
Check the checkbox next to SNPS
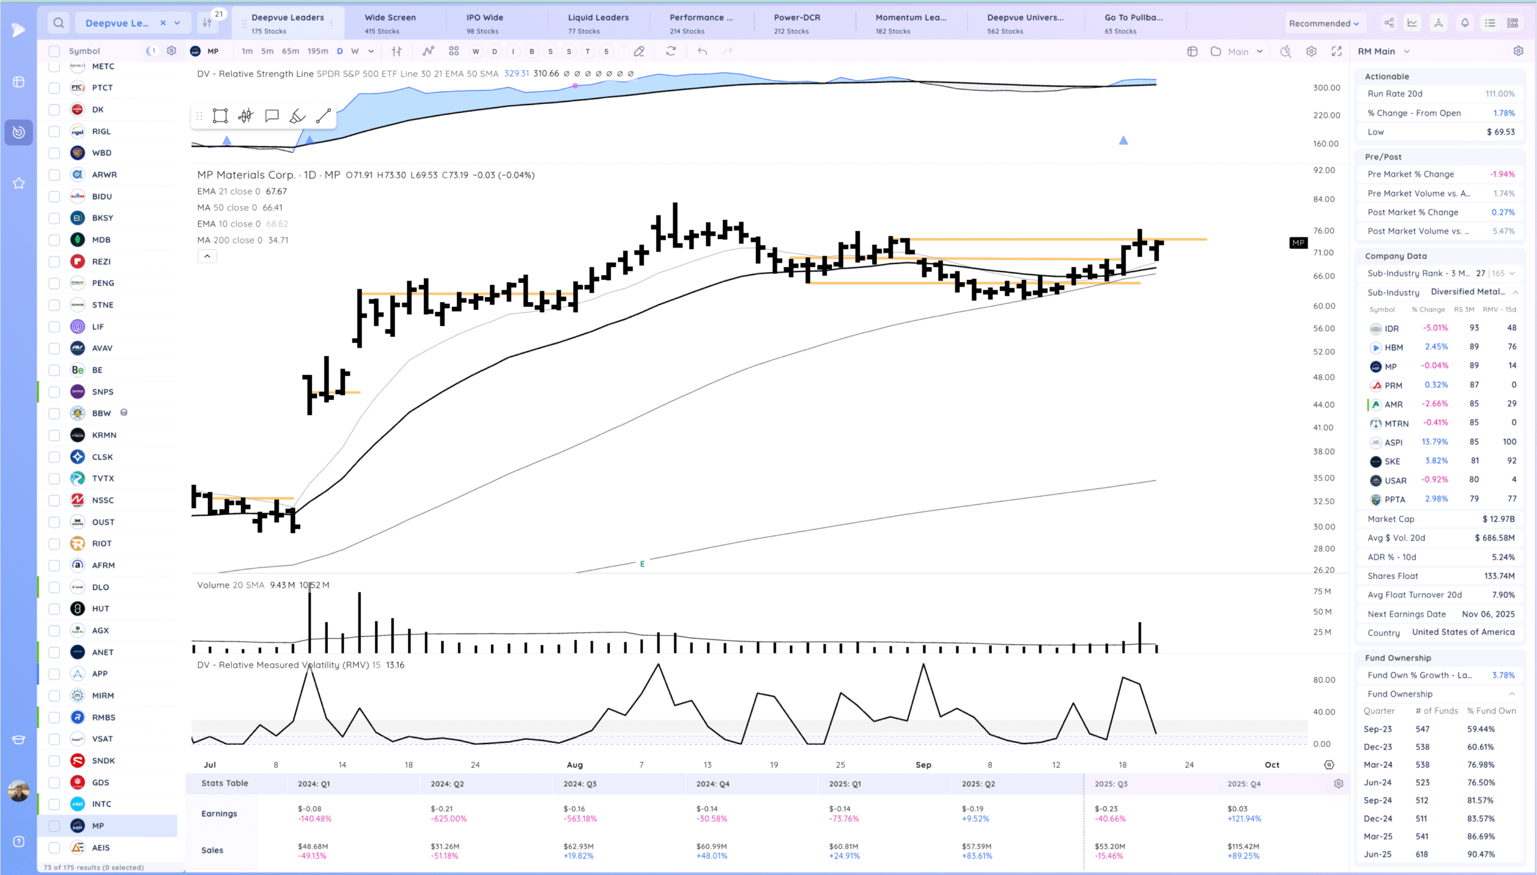(x=54, y=392)
